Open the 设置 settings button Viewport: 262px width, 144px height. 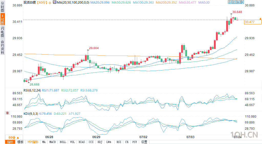point(144,142)
